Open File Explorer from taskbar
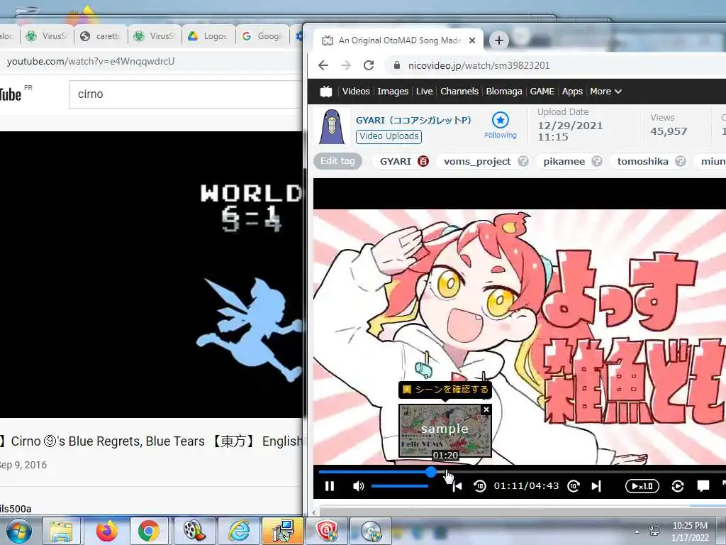The height and width of the screenshot is (545, 726). pos(62,531)
